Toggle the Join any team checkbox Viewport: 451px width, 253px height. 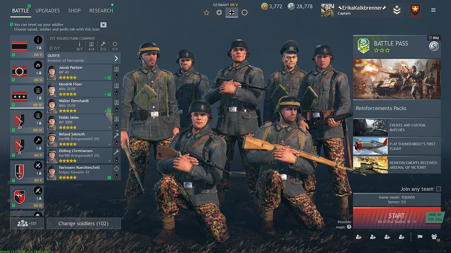(x=438, y=189)
